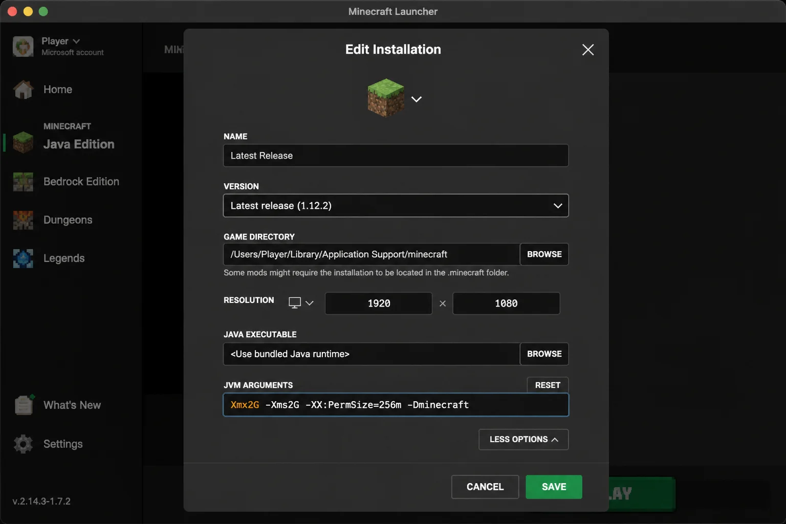786x524 pixels.
Task: Save the installation changes
Action: click(x=554, y=487)
